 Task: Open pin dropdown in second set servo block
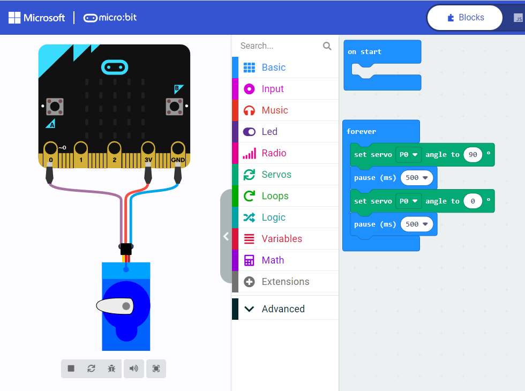pos(408,201)
